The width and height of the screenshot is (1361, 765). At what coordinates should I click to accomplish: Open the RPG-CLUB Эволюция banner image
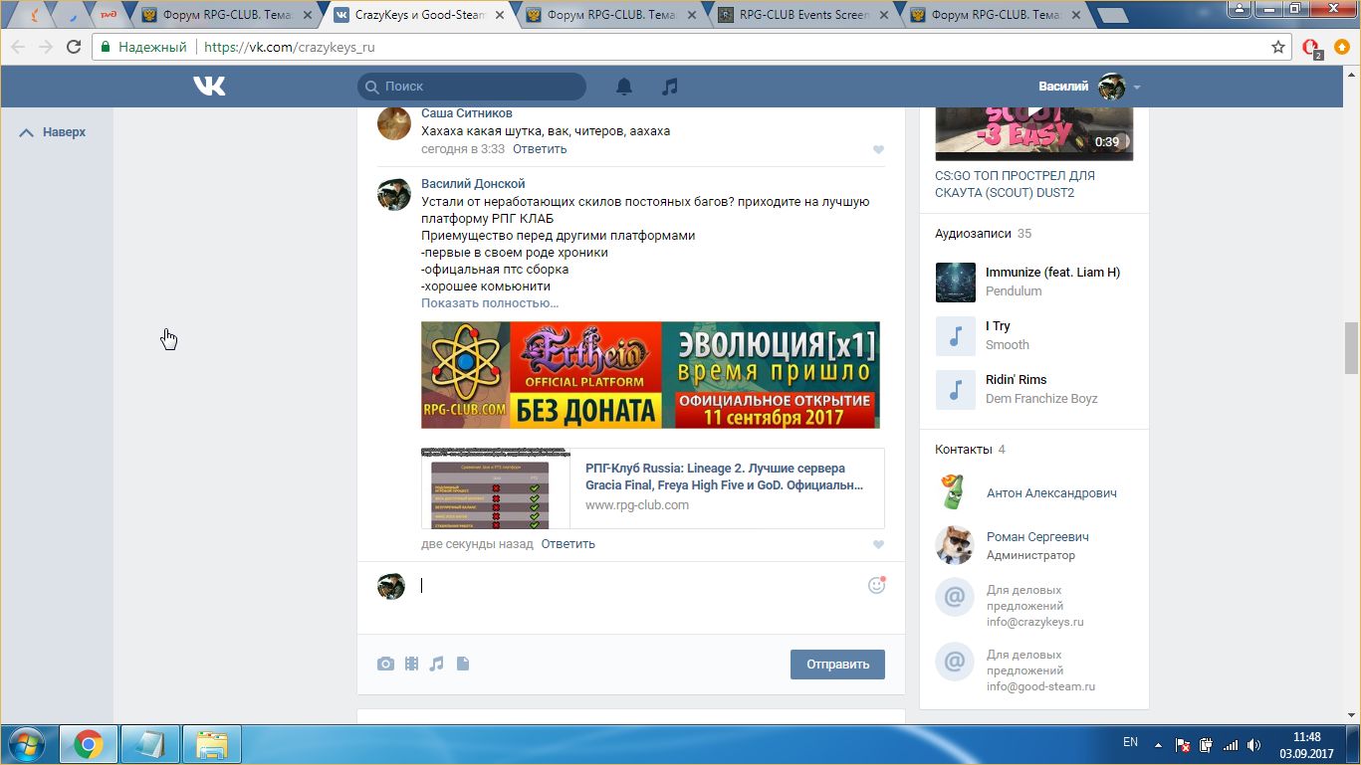[x=650, y=375]
